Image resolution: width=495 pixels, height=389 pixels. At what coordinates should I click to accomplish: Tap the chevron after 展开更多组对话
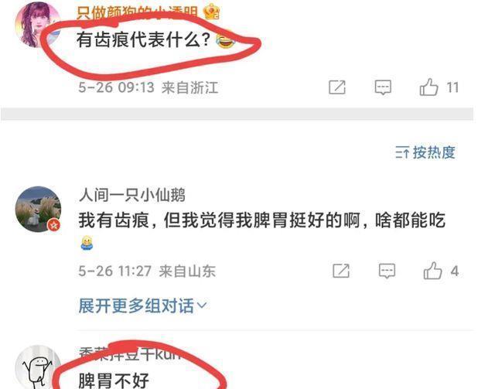point(201,305)
